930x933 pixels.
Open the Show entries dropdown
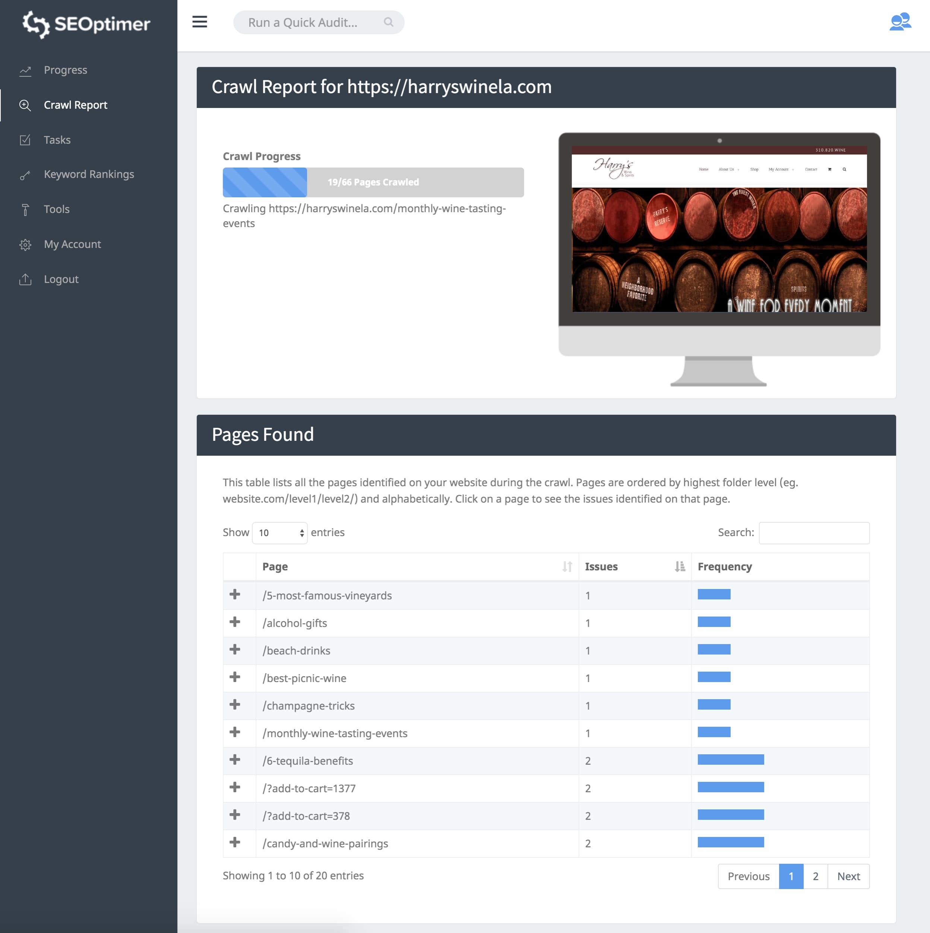(x=279, y=533)
